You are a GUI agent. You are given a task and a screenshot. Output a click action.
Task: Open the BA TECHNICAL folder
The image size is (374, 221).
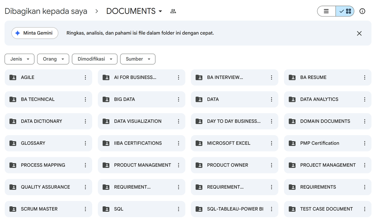48,99
